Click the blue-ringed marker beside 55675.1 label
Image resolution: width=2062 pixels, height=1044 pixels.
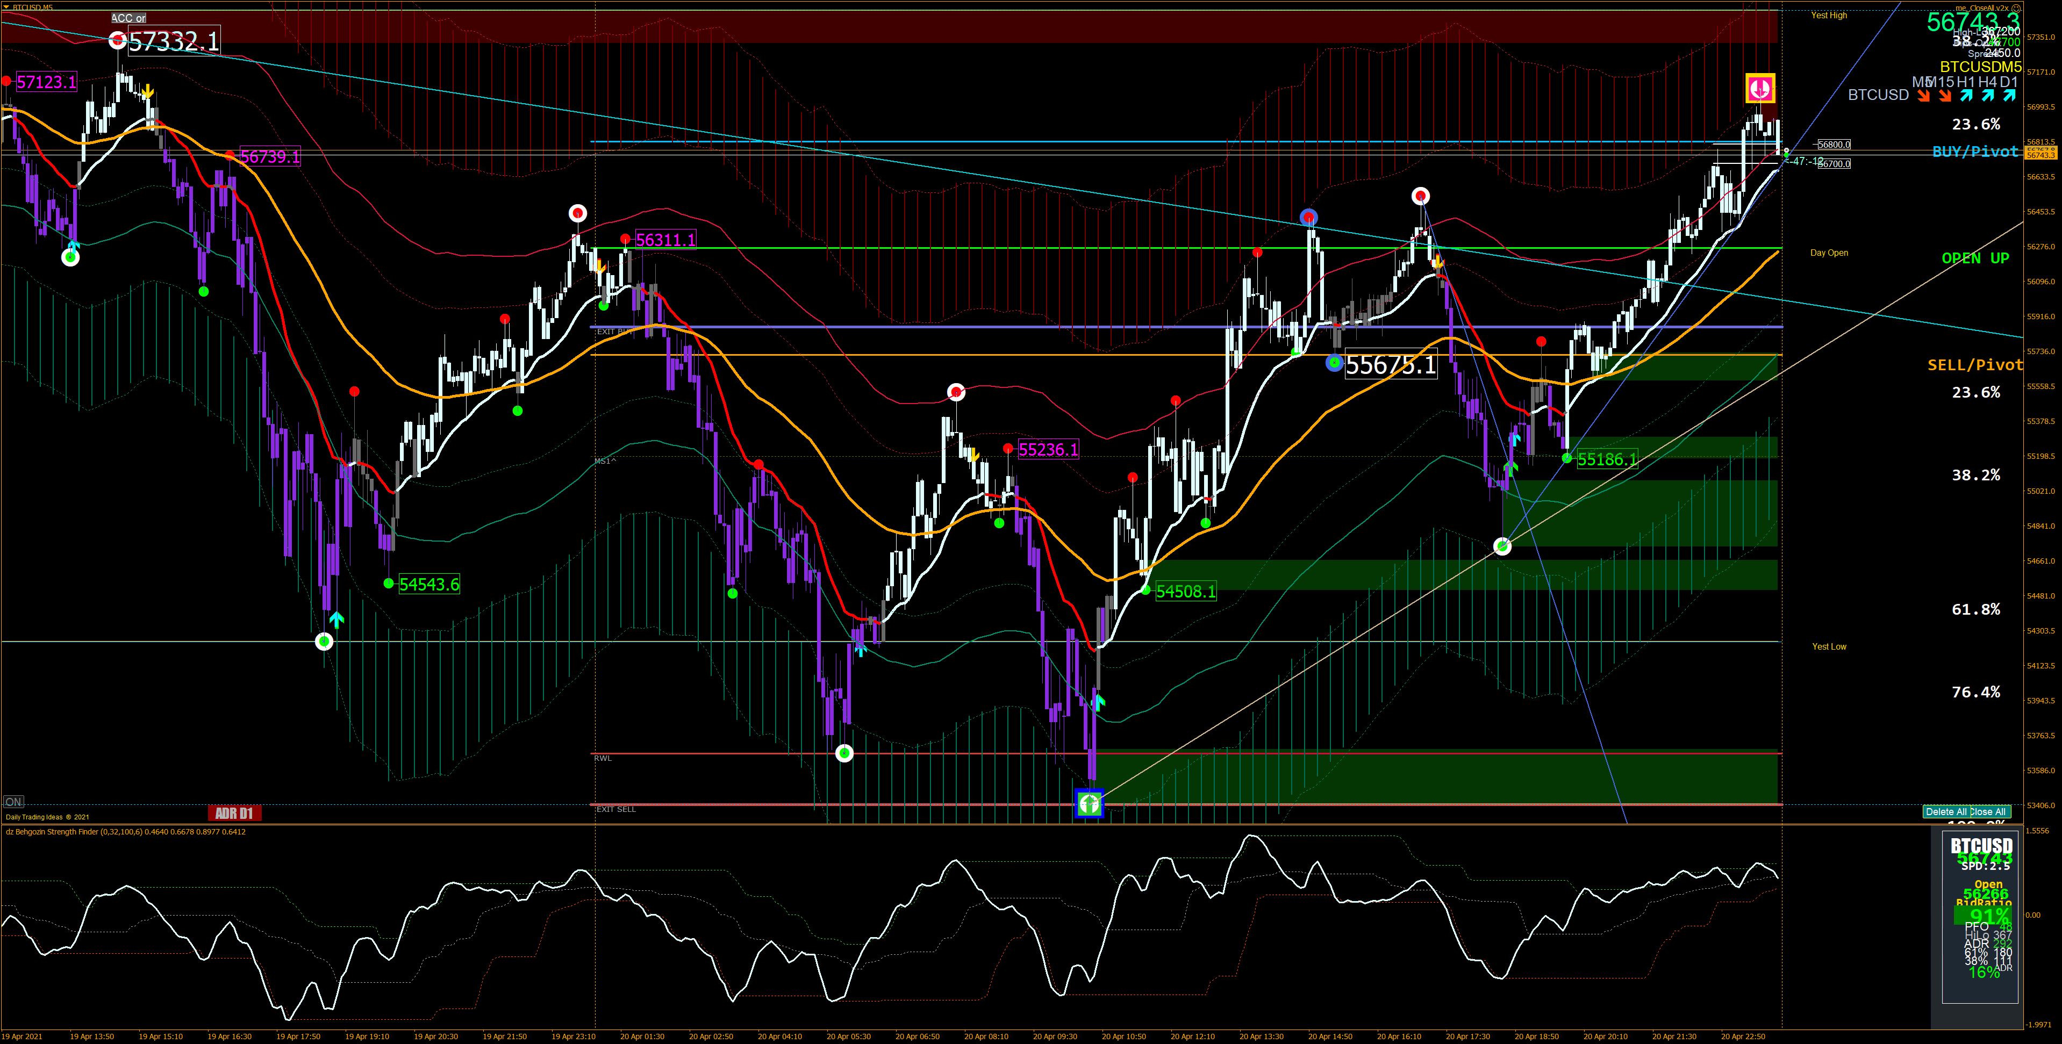[1334, 363]
